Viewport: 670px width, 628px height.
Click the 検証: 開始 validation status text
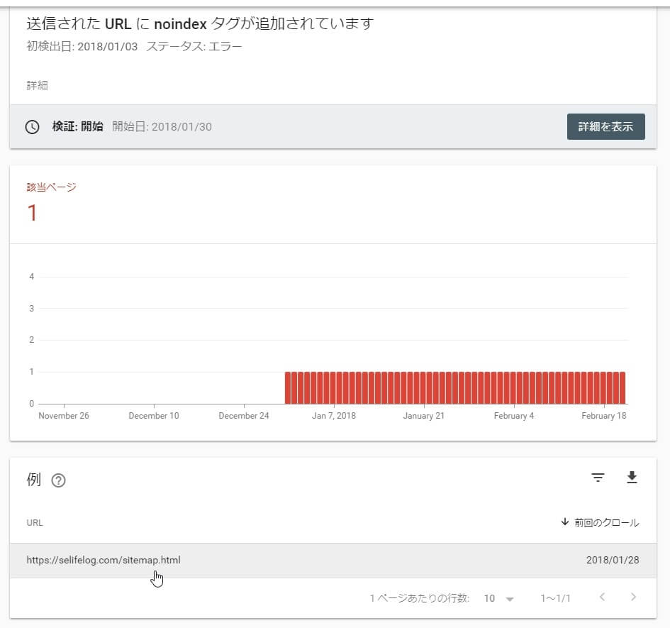[77, 127]
